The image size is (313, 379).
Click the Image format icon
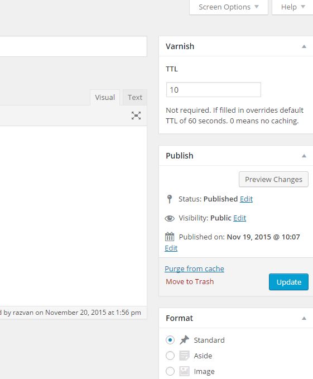[x=184, y=371]
